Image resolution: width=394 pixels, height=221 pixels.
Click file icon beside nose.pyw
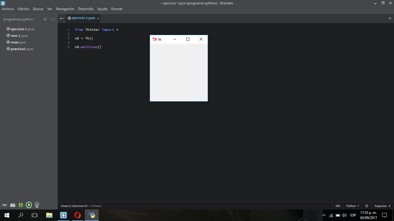[8, 42]
